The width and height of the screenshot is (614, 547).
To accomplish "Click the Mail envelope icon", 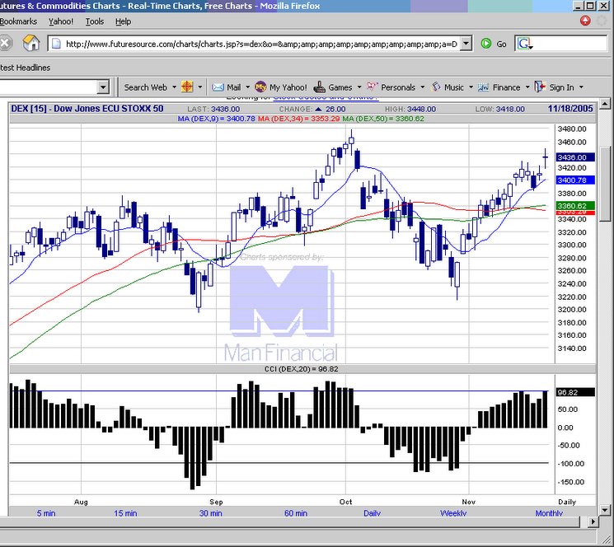I will 218,87.
